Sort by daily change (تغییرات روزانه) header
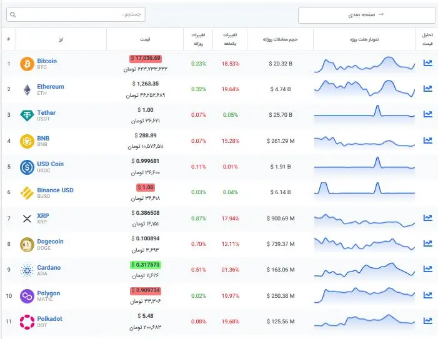The image size is (438, 339). pos(198,39)
